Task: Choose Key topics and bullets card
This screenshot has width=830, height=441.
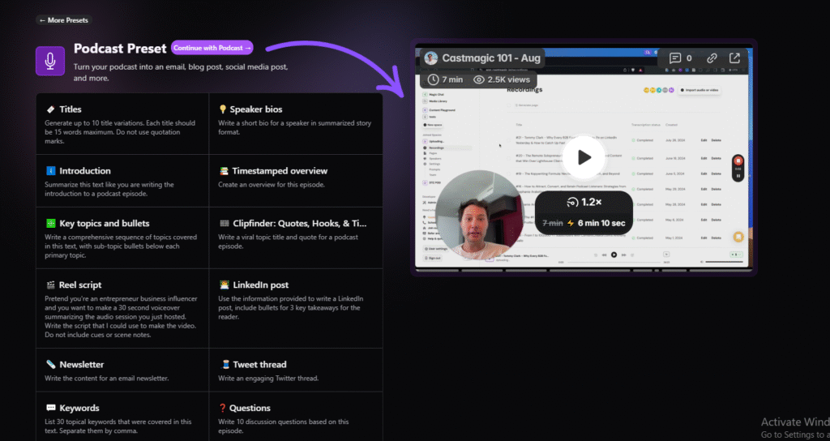Action: [x=122, y=235]
